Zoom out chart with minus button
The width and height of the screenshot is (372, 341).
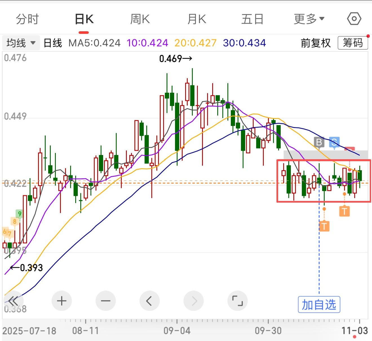(106, 301)
